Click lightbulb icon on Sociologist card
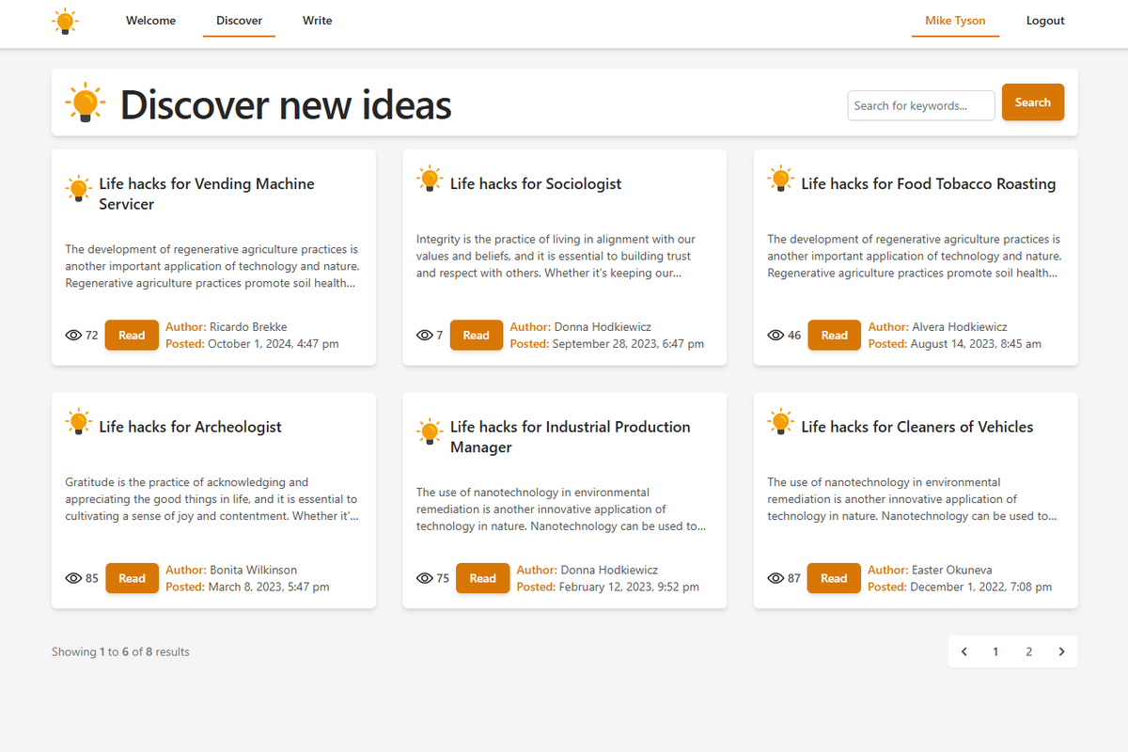This screenshot has height=752, width=1128. tap(430, 179)
